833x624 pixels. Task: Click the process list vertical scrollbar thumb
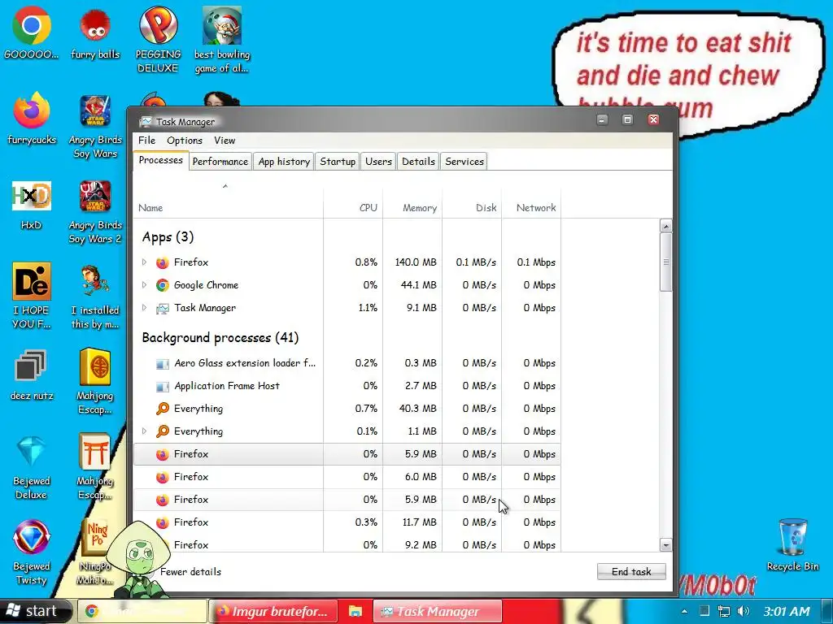[665, 262]
